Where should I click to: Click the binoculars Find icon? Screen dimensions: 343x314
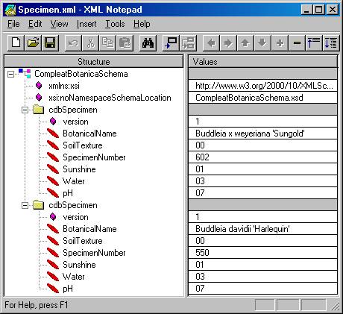(148, 43)
